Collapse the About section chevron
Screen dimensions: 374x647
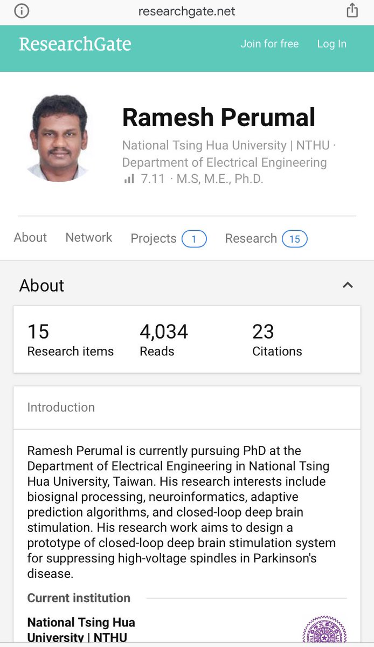[x=348, y=285]
